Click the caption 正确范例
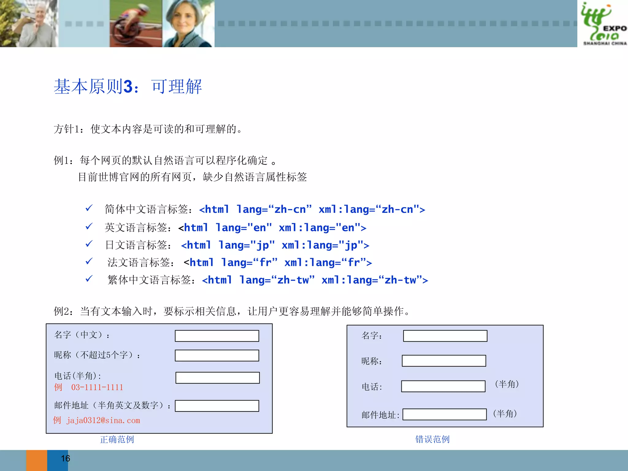This screenshot has height=471, width=628. (117, 439)
